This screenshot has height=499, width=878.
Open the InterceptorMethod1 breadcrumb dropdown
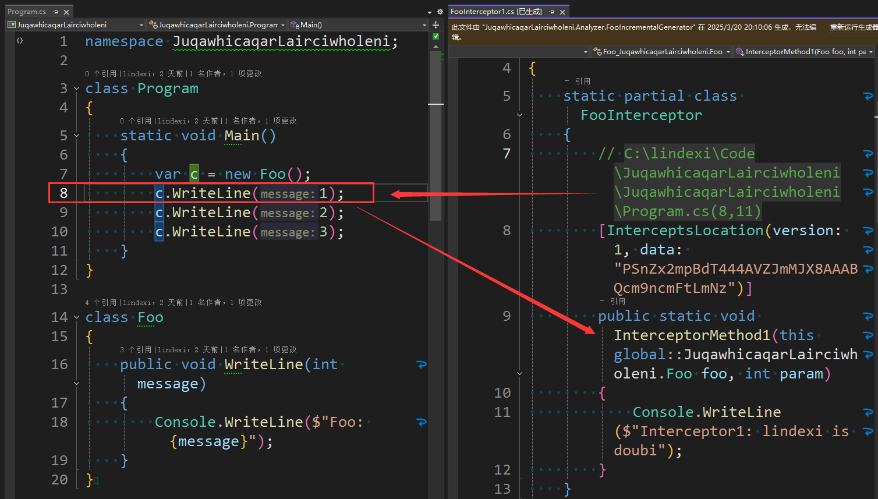click(871, 52)
